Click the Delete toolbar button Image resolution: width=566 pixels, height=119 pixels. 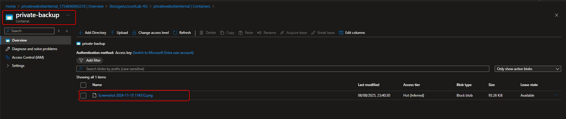tap(208, 33)
